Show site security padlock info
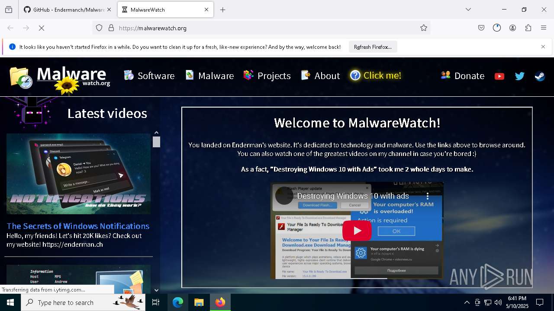 111,28
